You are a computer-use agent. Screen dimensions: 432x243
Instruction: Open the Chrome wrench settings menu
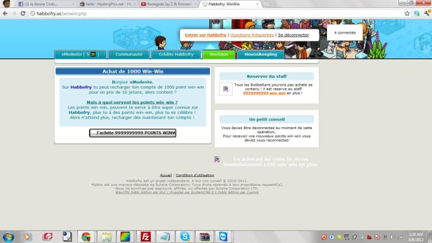[x=427, y=13]
